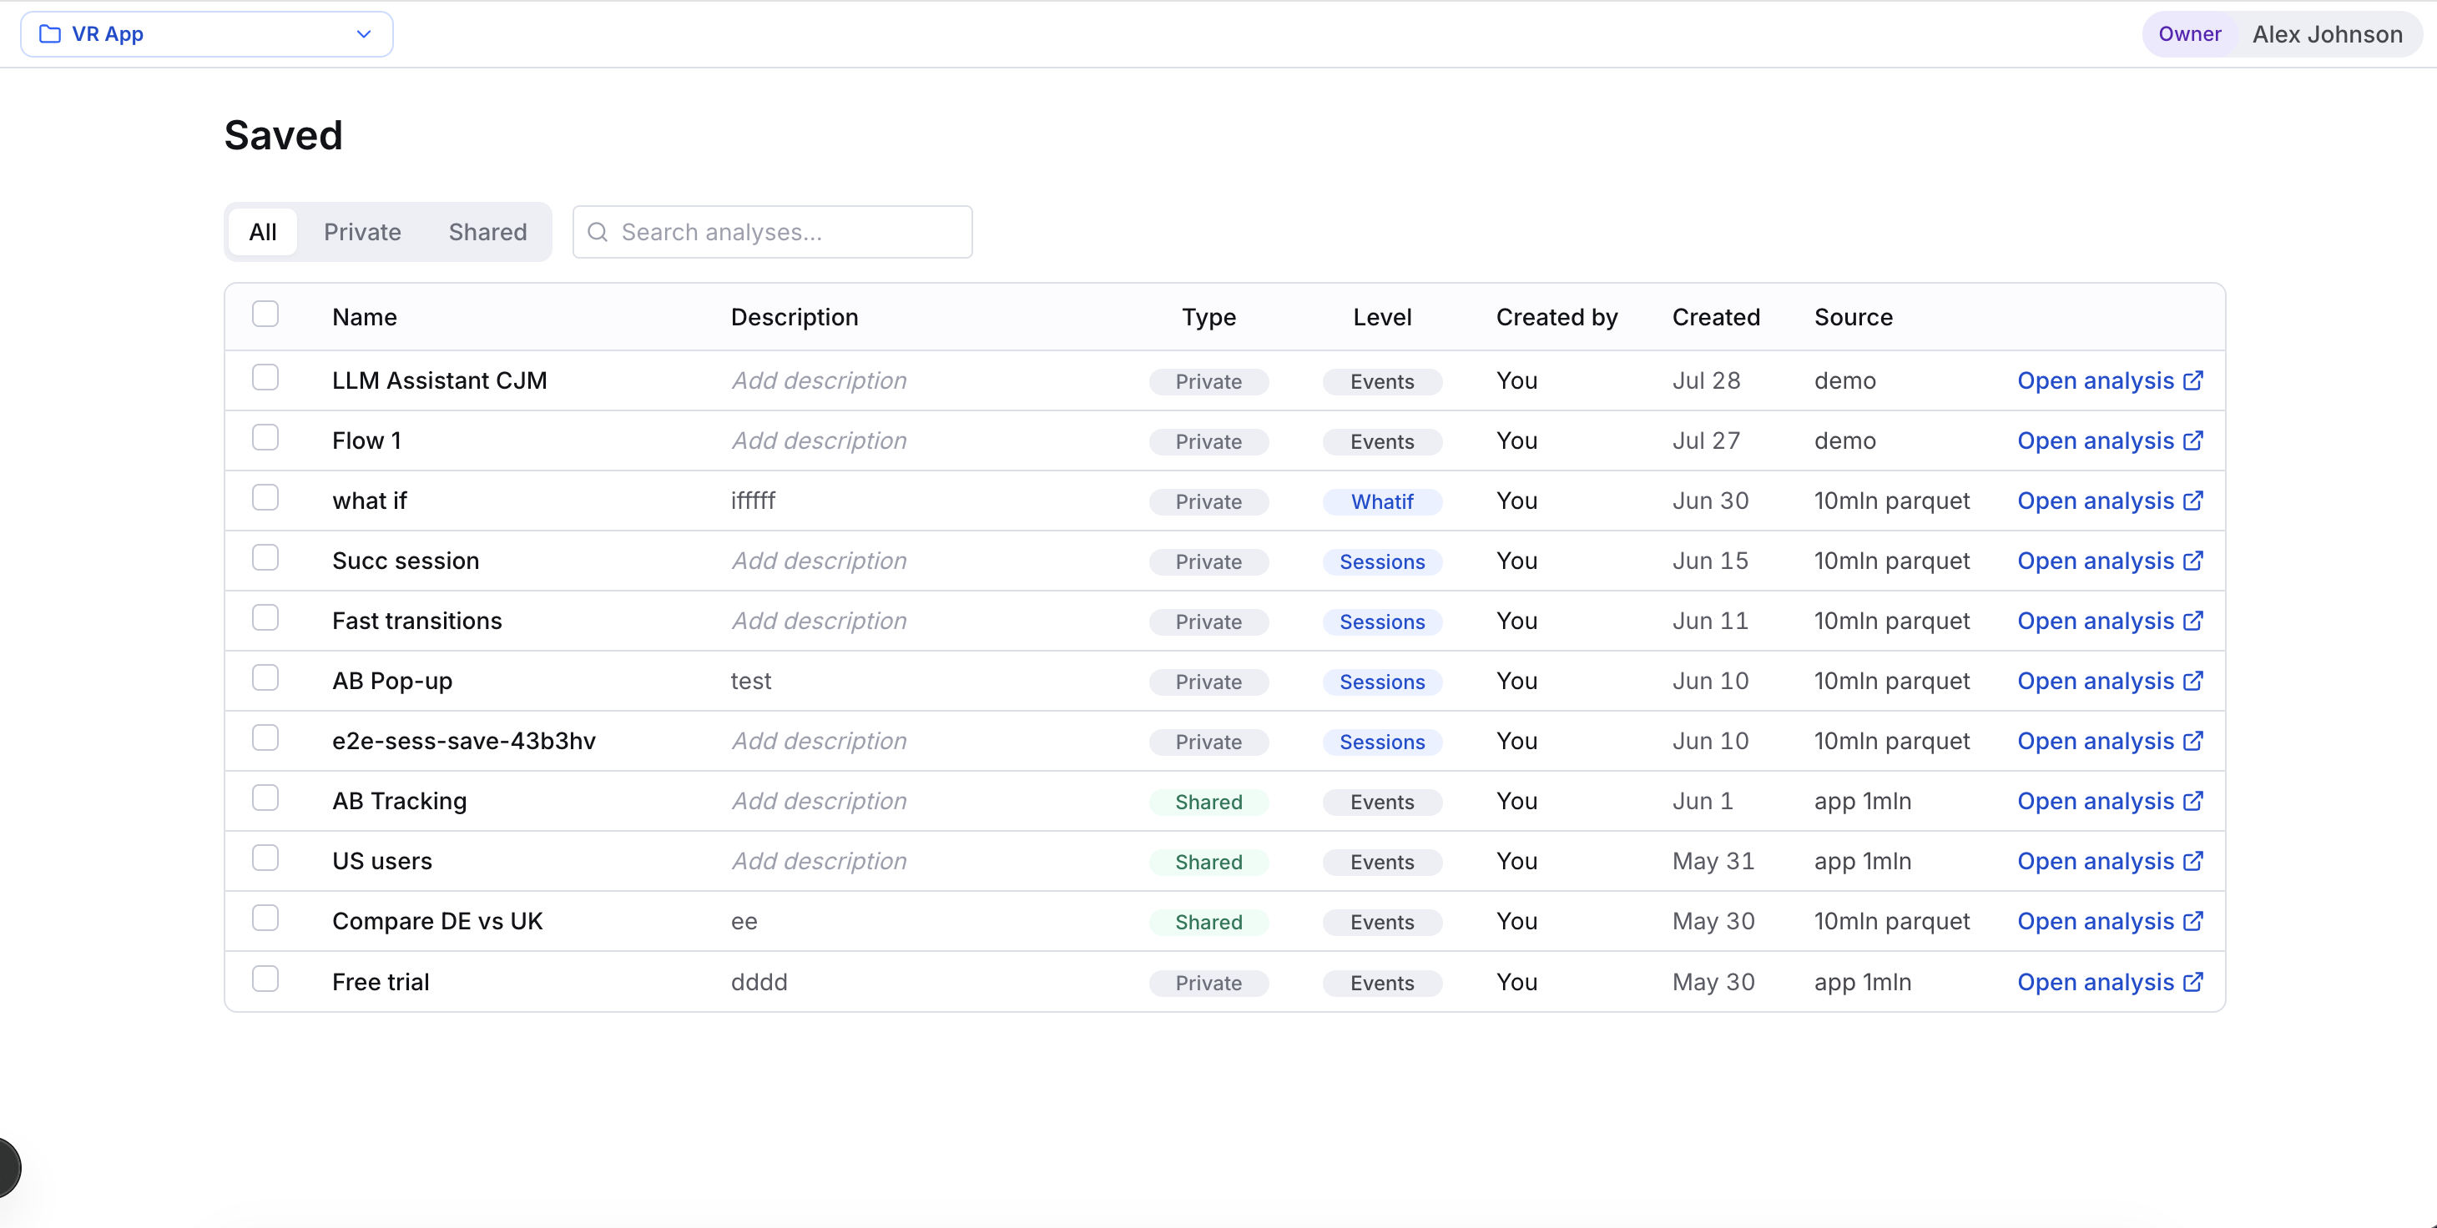The width and height of the screenshot is (2437, 1228).
Task: Click the 'Compare DE vs UK' name
Action: pos(437,921)
